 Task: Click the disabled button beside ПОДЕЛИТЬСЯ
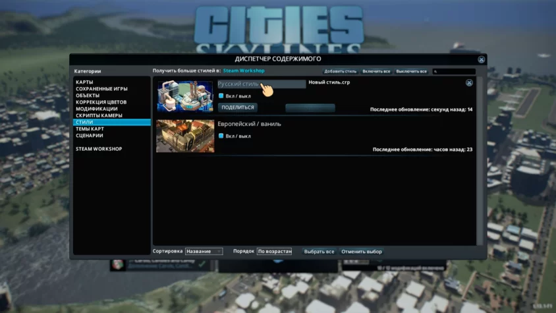click(310, 108)
